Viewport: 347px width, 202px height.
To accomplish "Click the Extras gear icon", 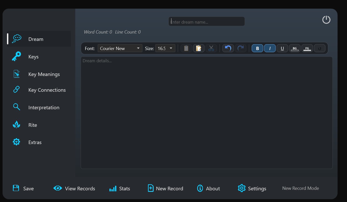I will click(16, 142).
